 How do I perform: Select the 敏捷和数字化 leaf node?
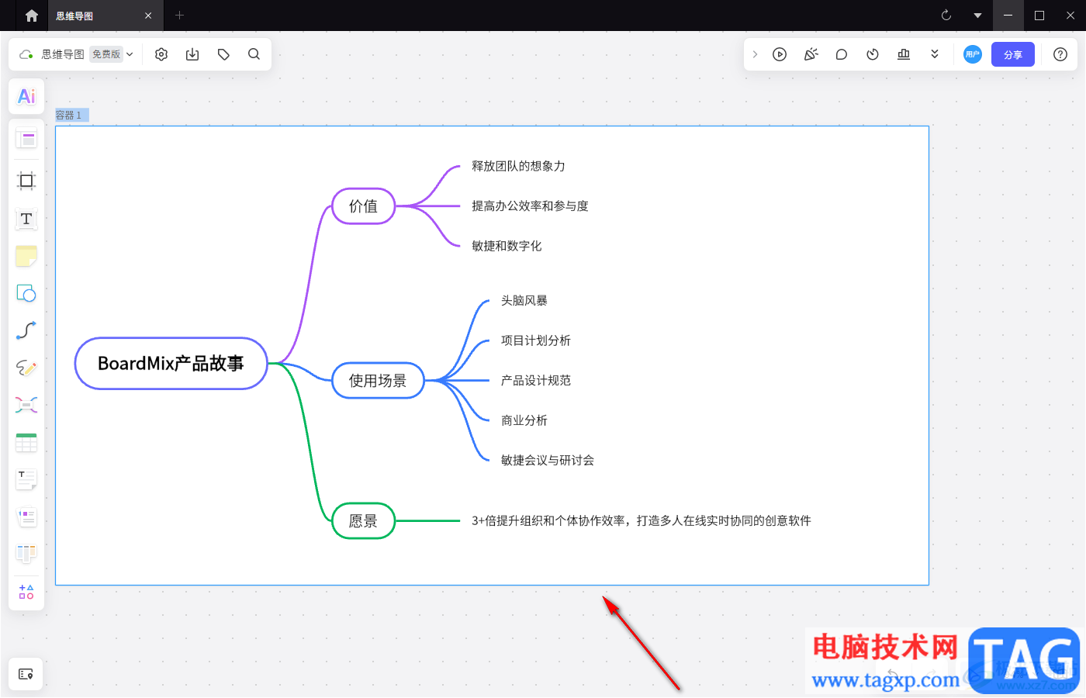507,246
